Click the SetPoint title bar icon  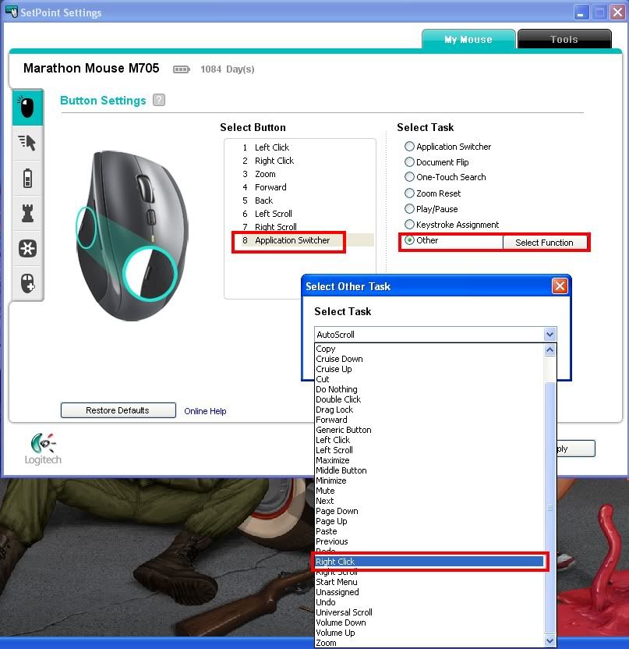(x=12, y=12)
